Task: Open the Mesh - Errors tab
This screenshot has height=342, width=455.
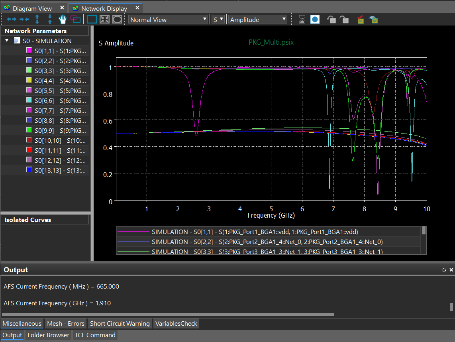Action: pyautogui.click(x=66, y=324)
